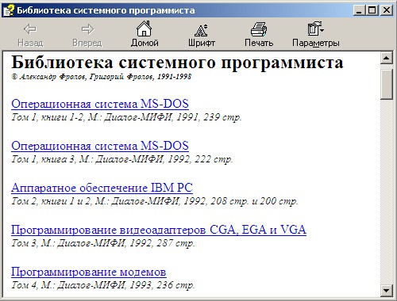Open the 1992 Операционная система MS-DOS link
397x301 pixels.
(100, 146)
